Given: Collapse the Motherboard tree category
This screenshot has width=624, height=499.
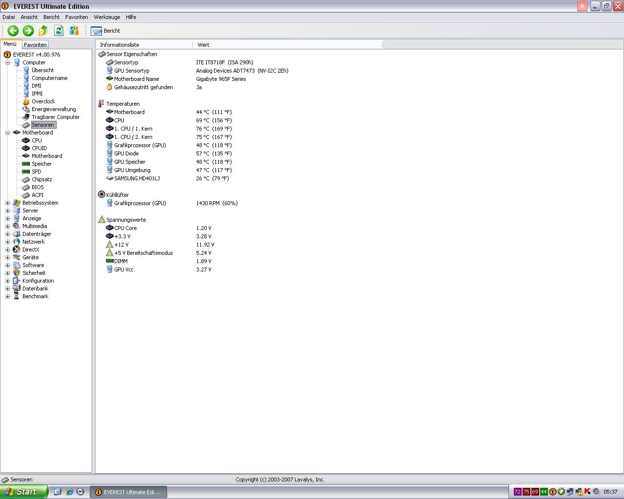Looking at the screenshot, I should pos(7,133).
